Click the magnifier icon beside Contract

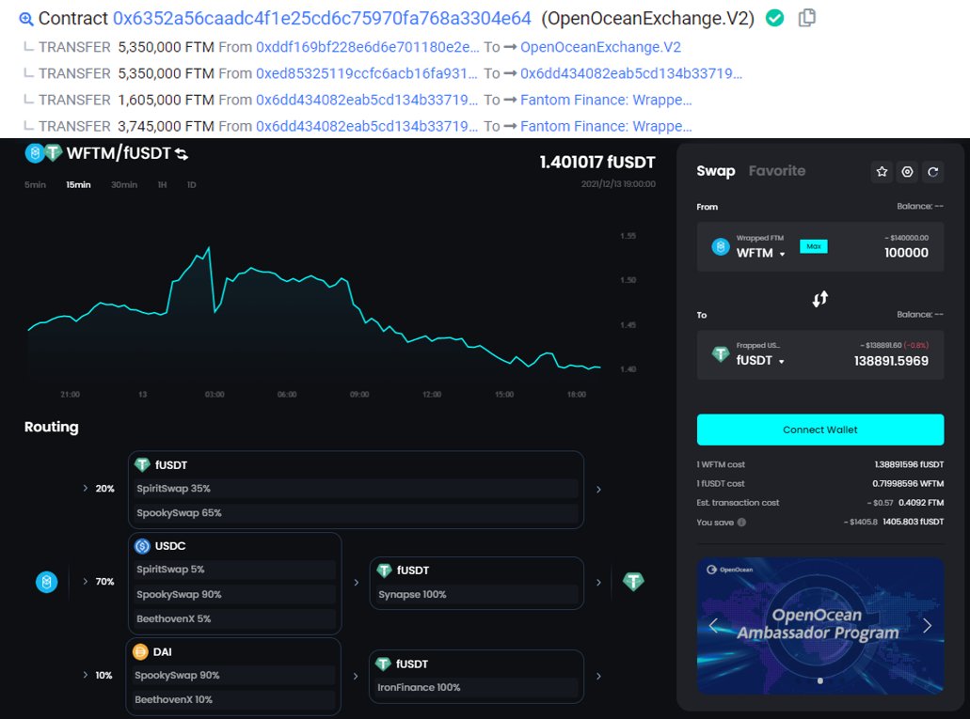point(26,19)
